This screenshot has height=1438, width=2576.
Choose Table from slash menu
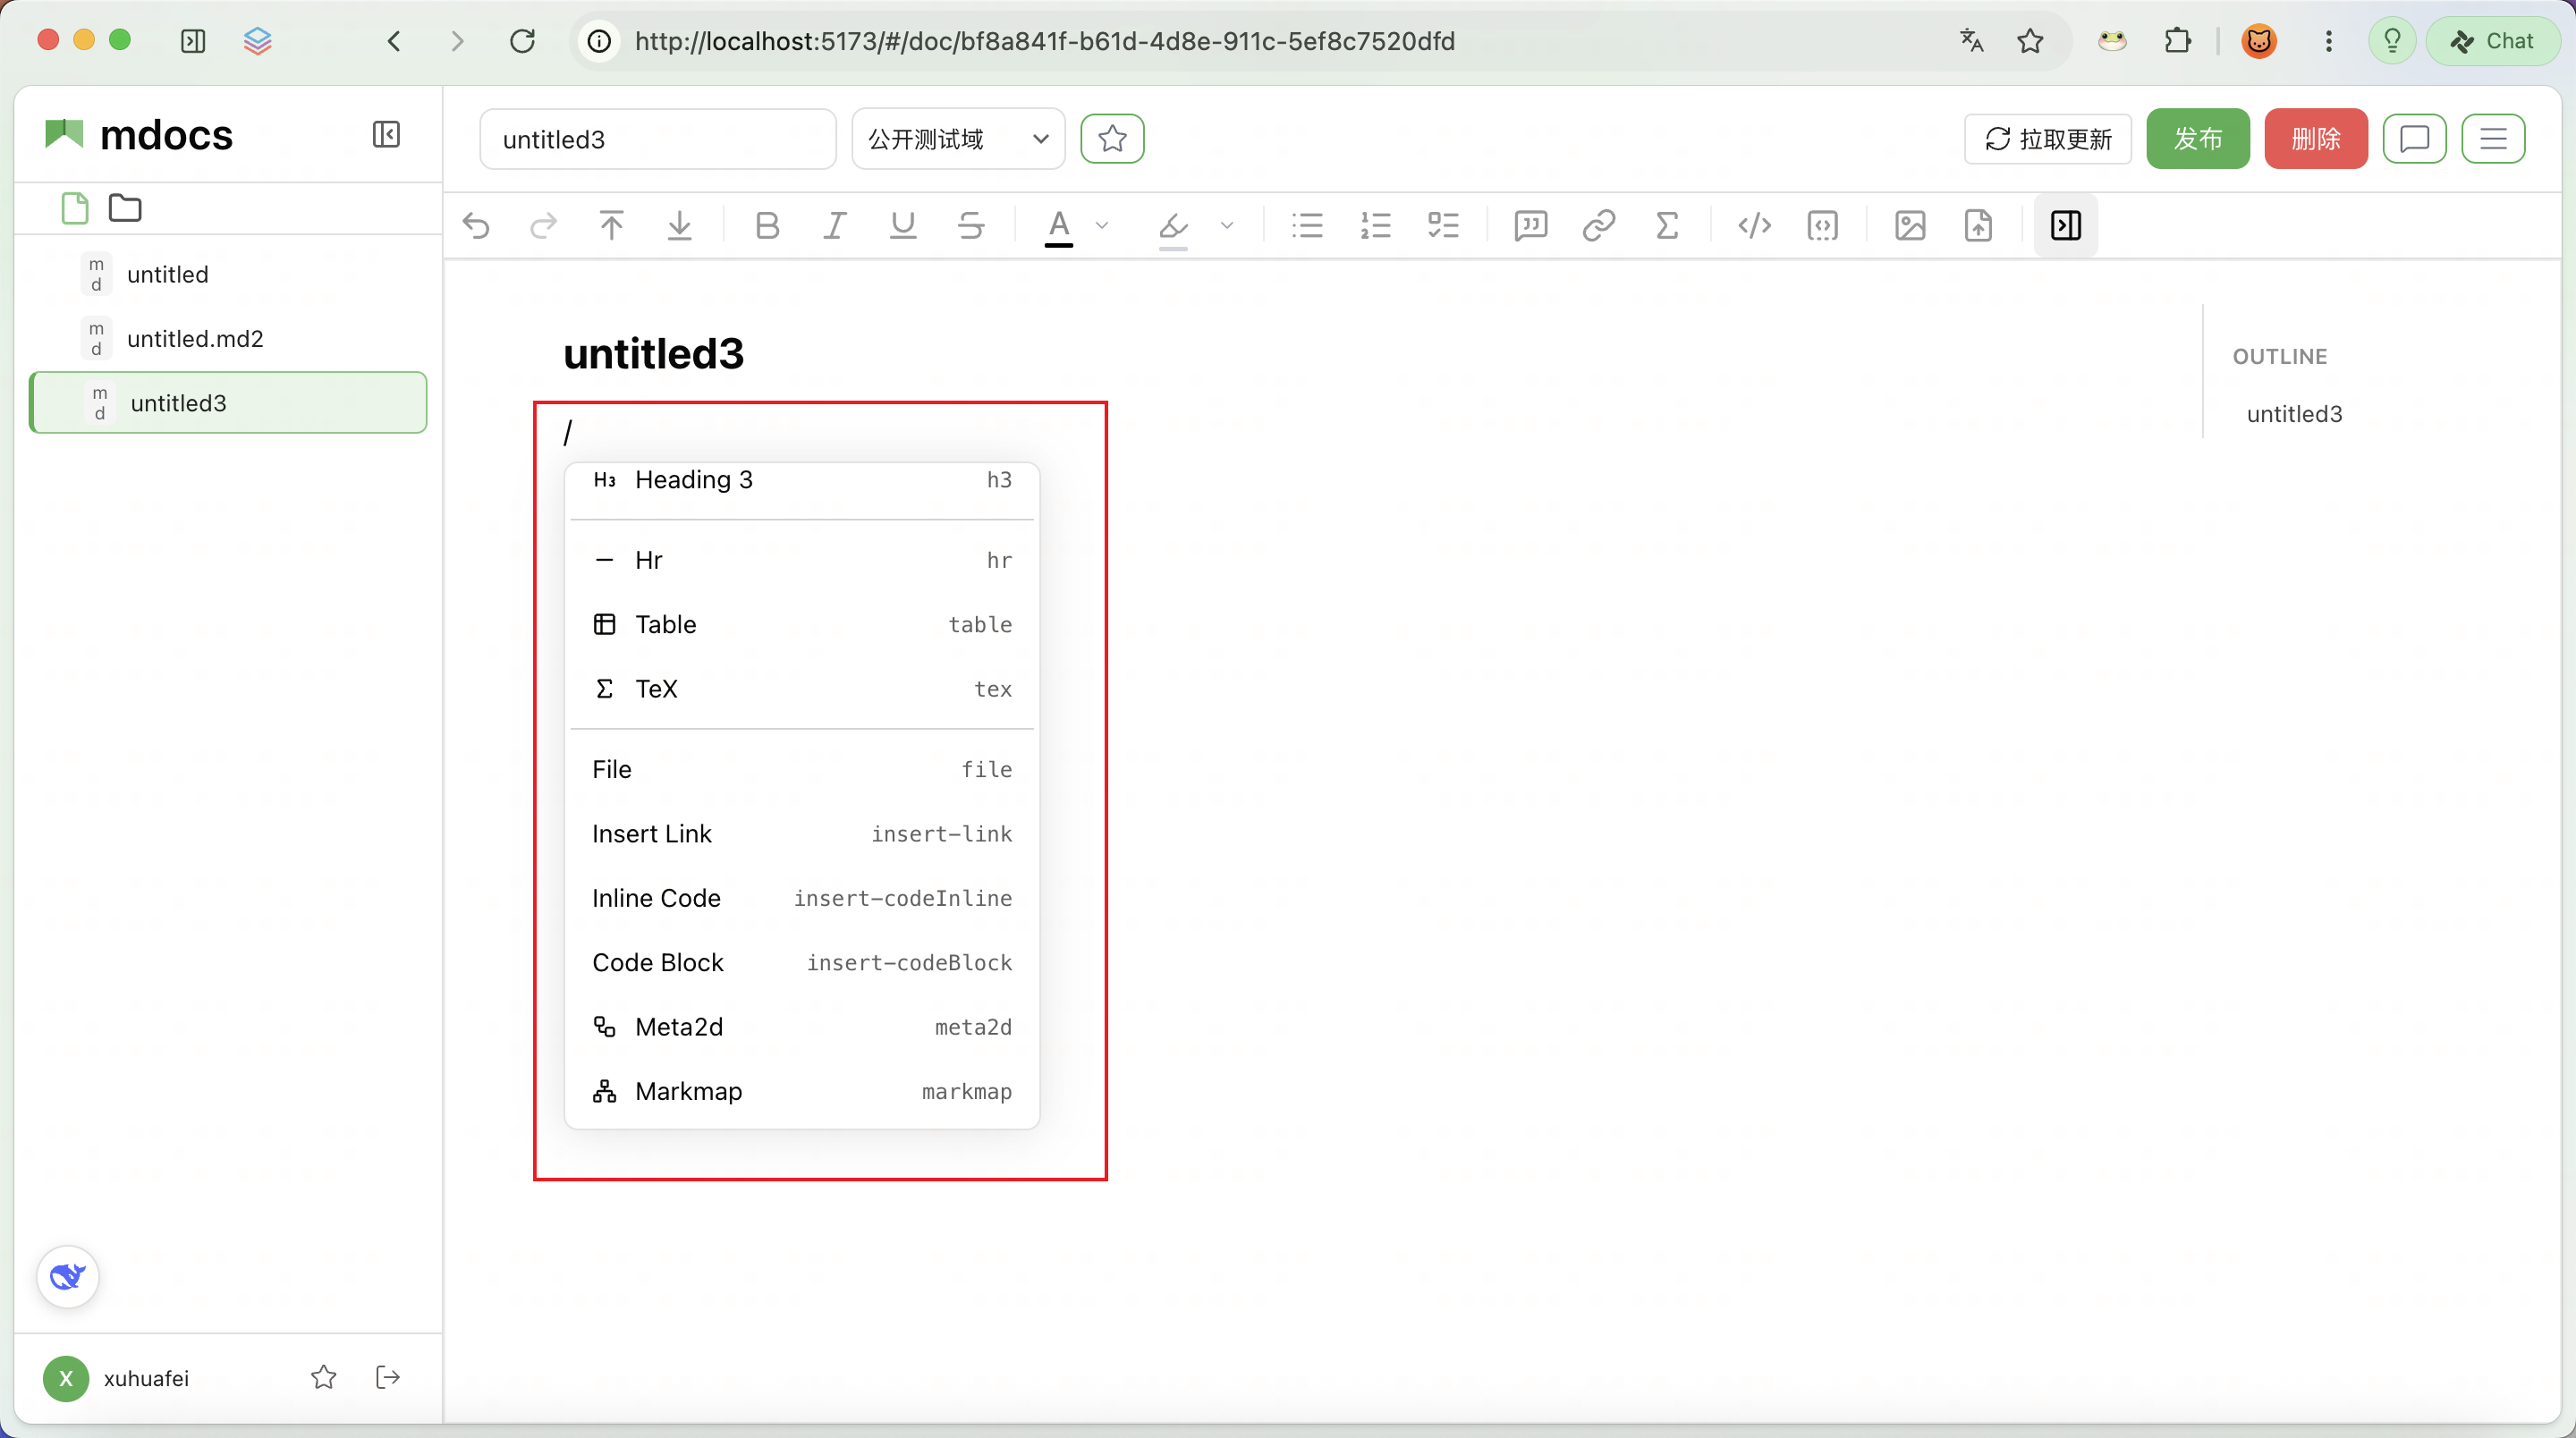[802, 625]
